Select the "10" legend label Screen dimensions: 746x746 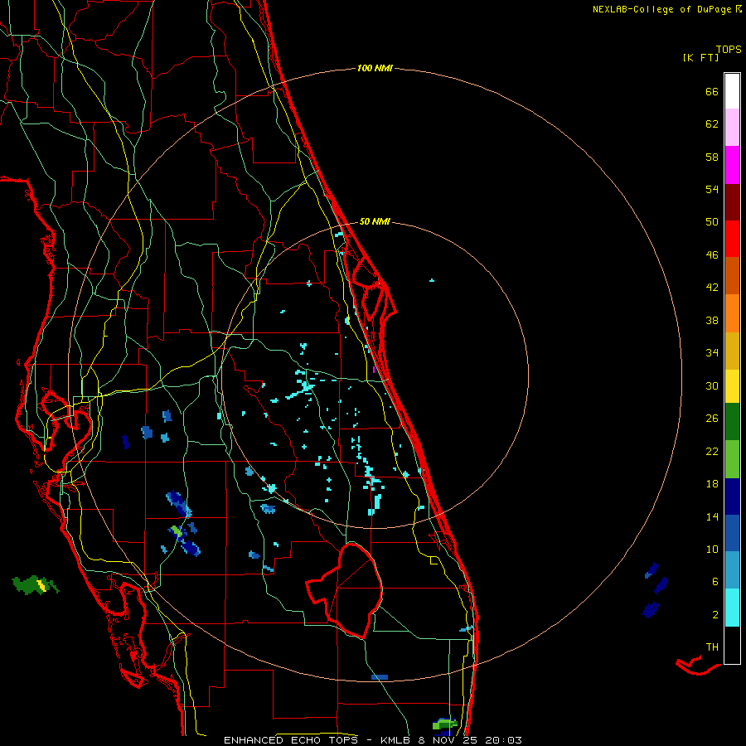[x=712, y=549]
